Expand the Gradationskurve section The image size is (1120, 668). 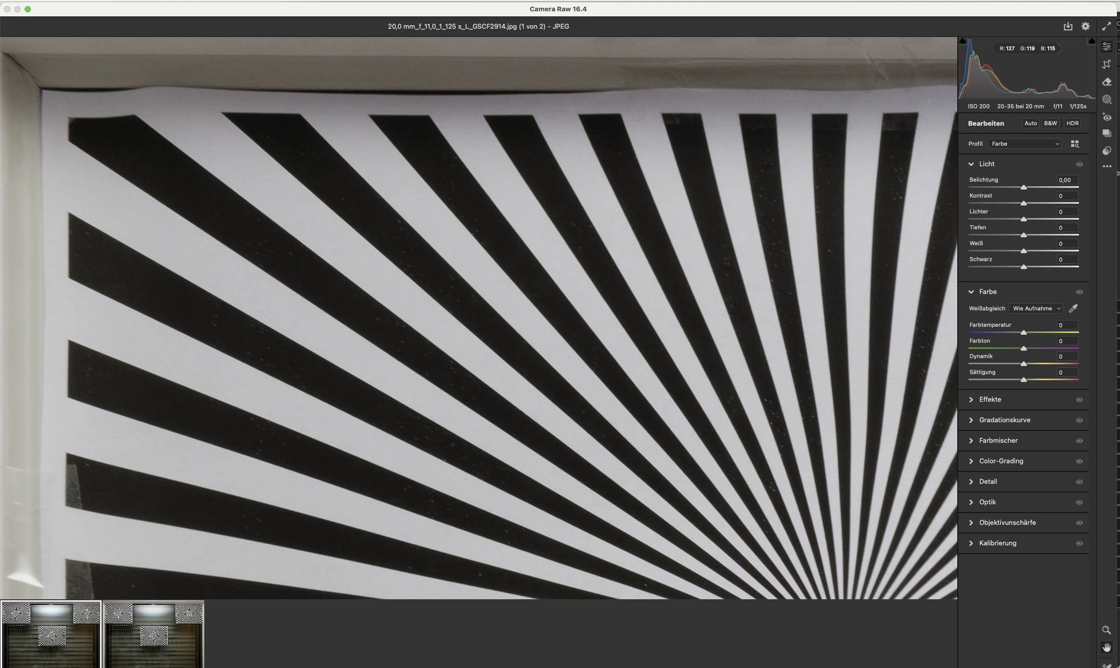point(1005,420)
